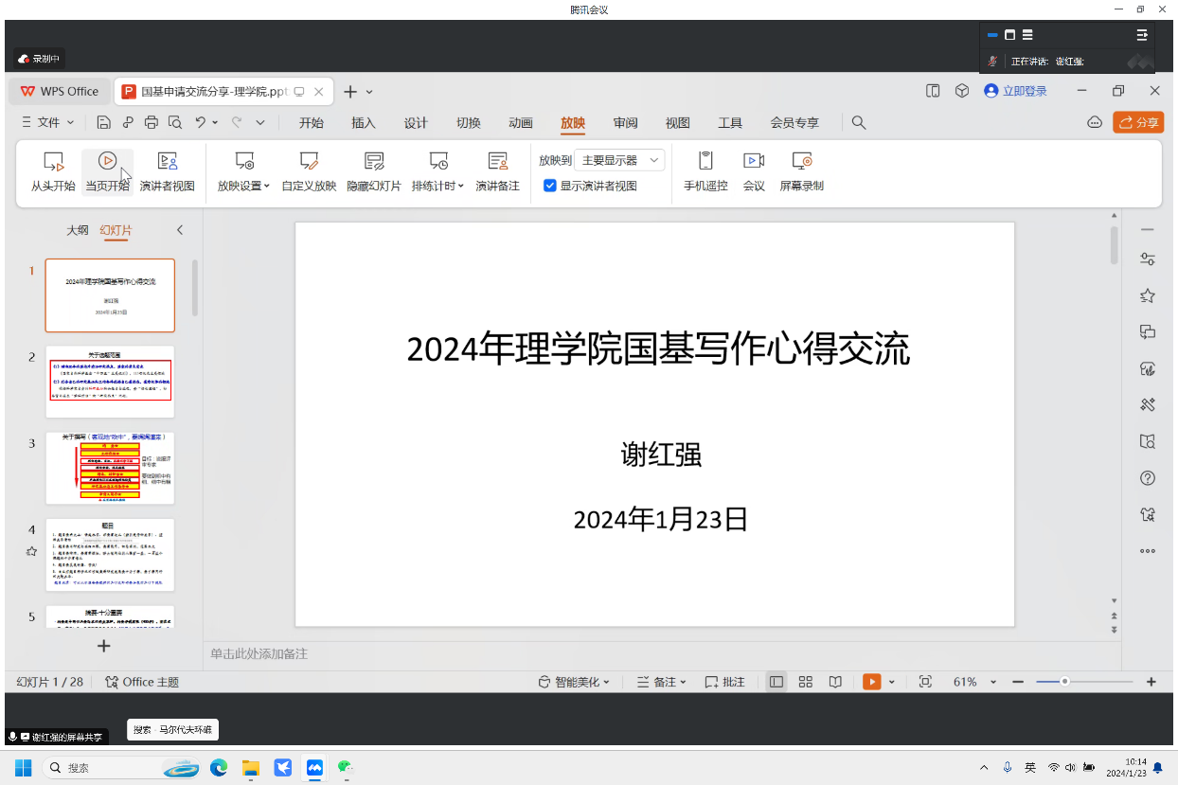Click the 立即登录 login link
The width and height of the screenshot is (1178, 785).
(1016, 91)
